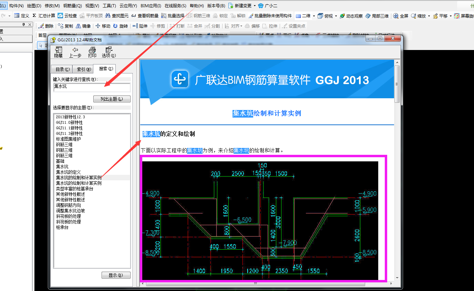Open 构件(N) menu

pyautogui.click(x=17, y=6)
